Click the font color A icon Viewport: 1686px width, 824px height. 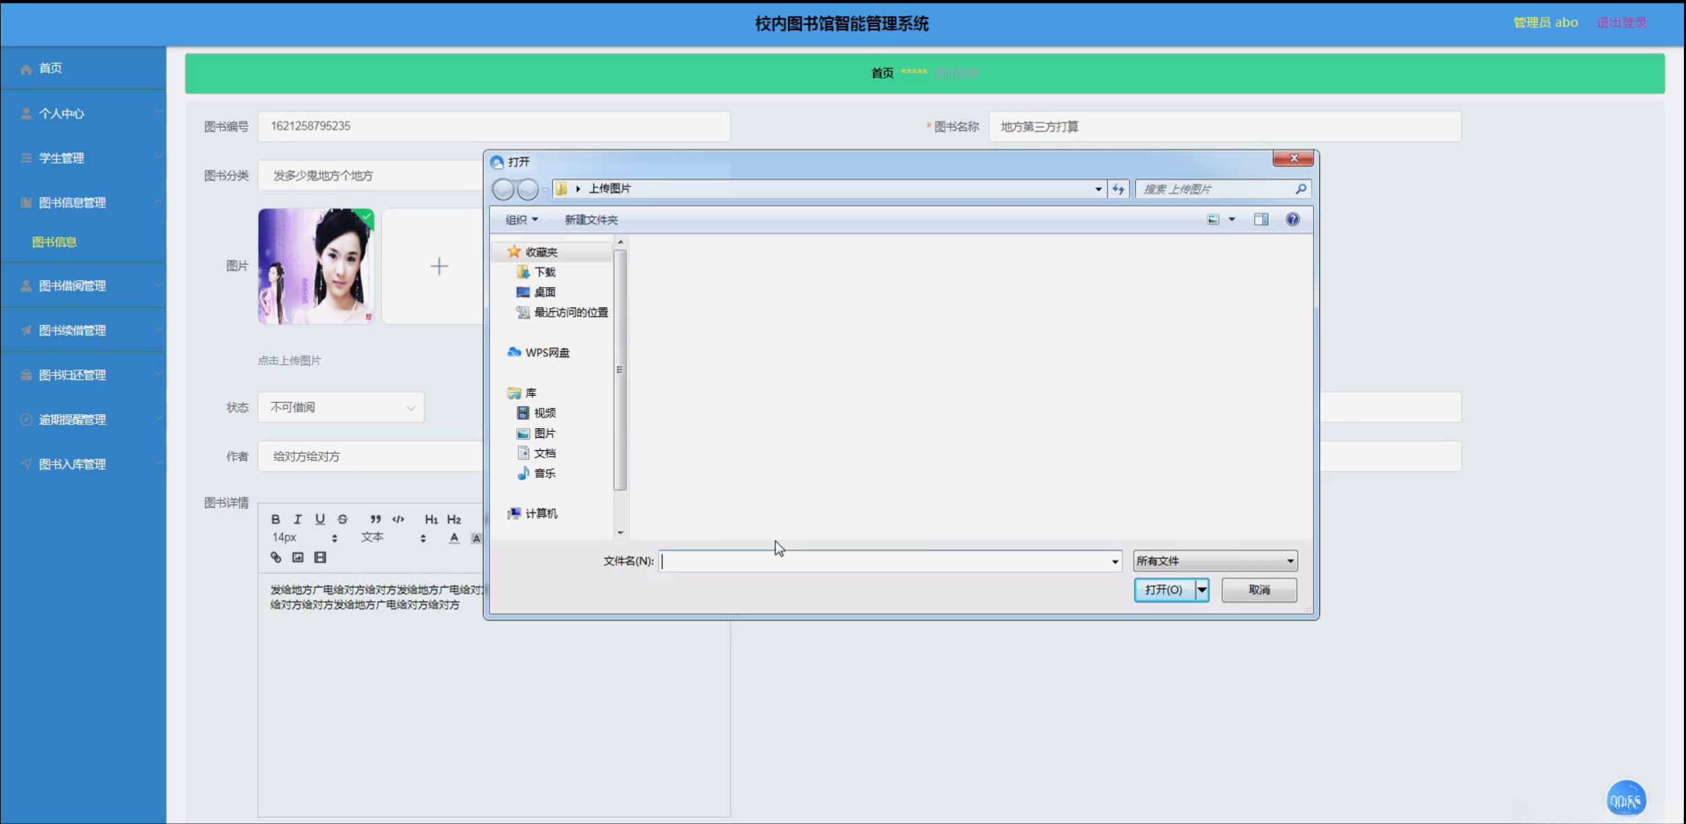pos(454,537)
